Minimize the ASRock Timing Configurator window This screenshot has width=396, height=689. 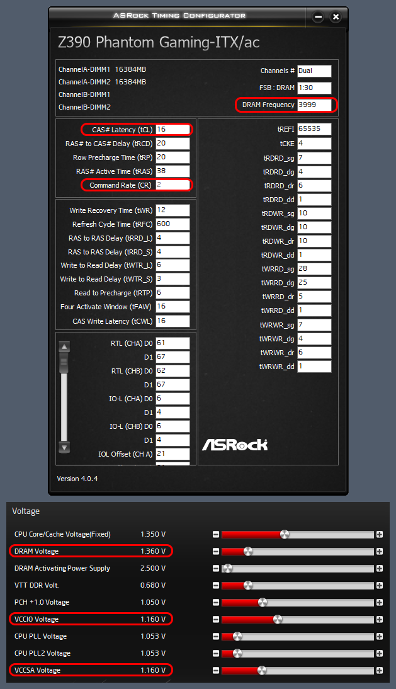click(319, 17)
